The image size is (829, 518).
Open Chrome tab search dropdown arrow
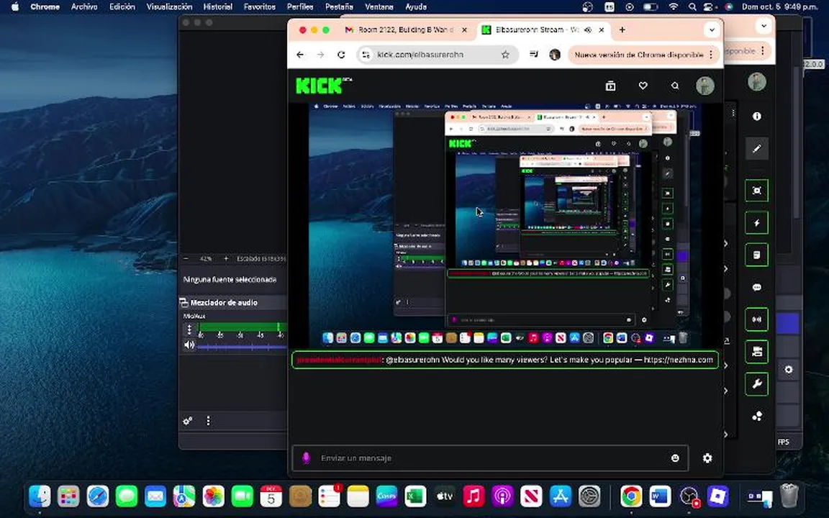712,29
